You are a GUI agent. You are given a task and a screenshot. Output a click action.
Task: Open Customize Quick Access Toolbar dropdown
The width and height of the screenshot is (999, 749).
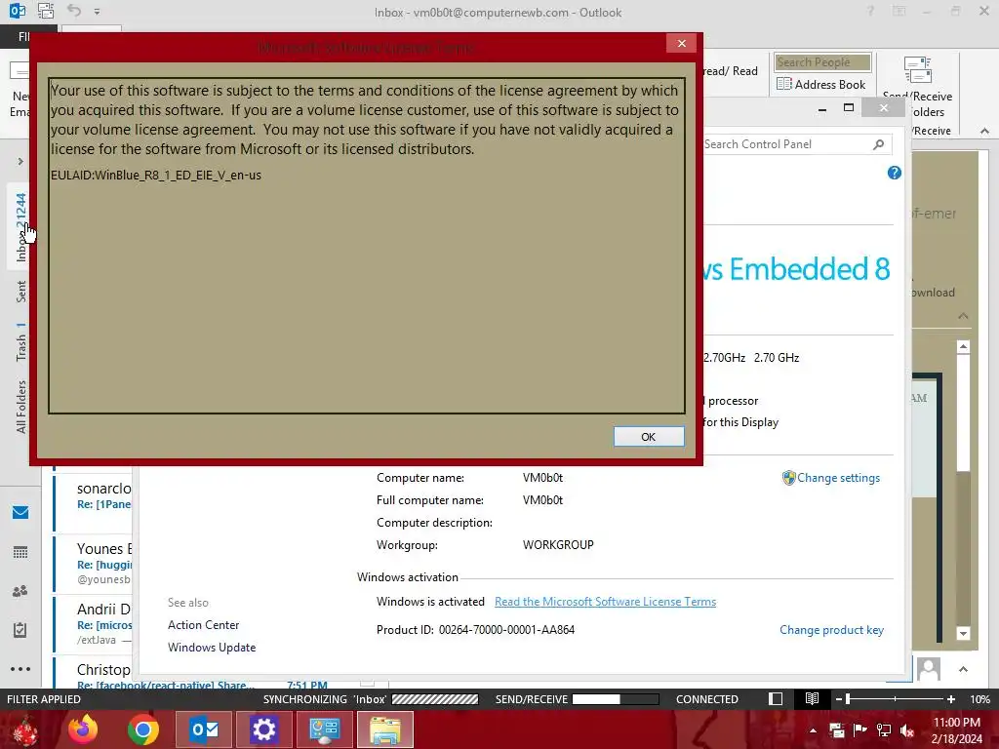pyautogui.click(x=97, y=12)
